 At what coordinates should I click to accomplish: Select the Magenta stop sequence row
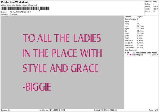click(x=141, y=55)
